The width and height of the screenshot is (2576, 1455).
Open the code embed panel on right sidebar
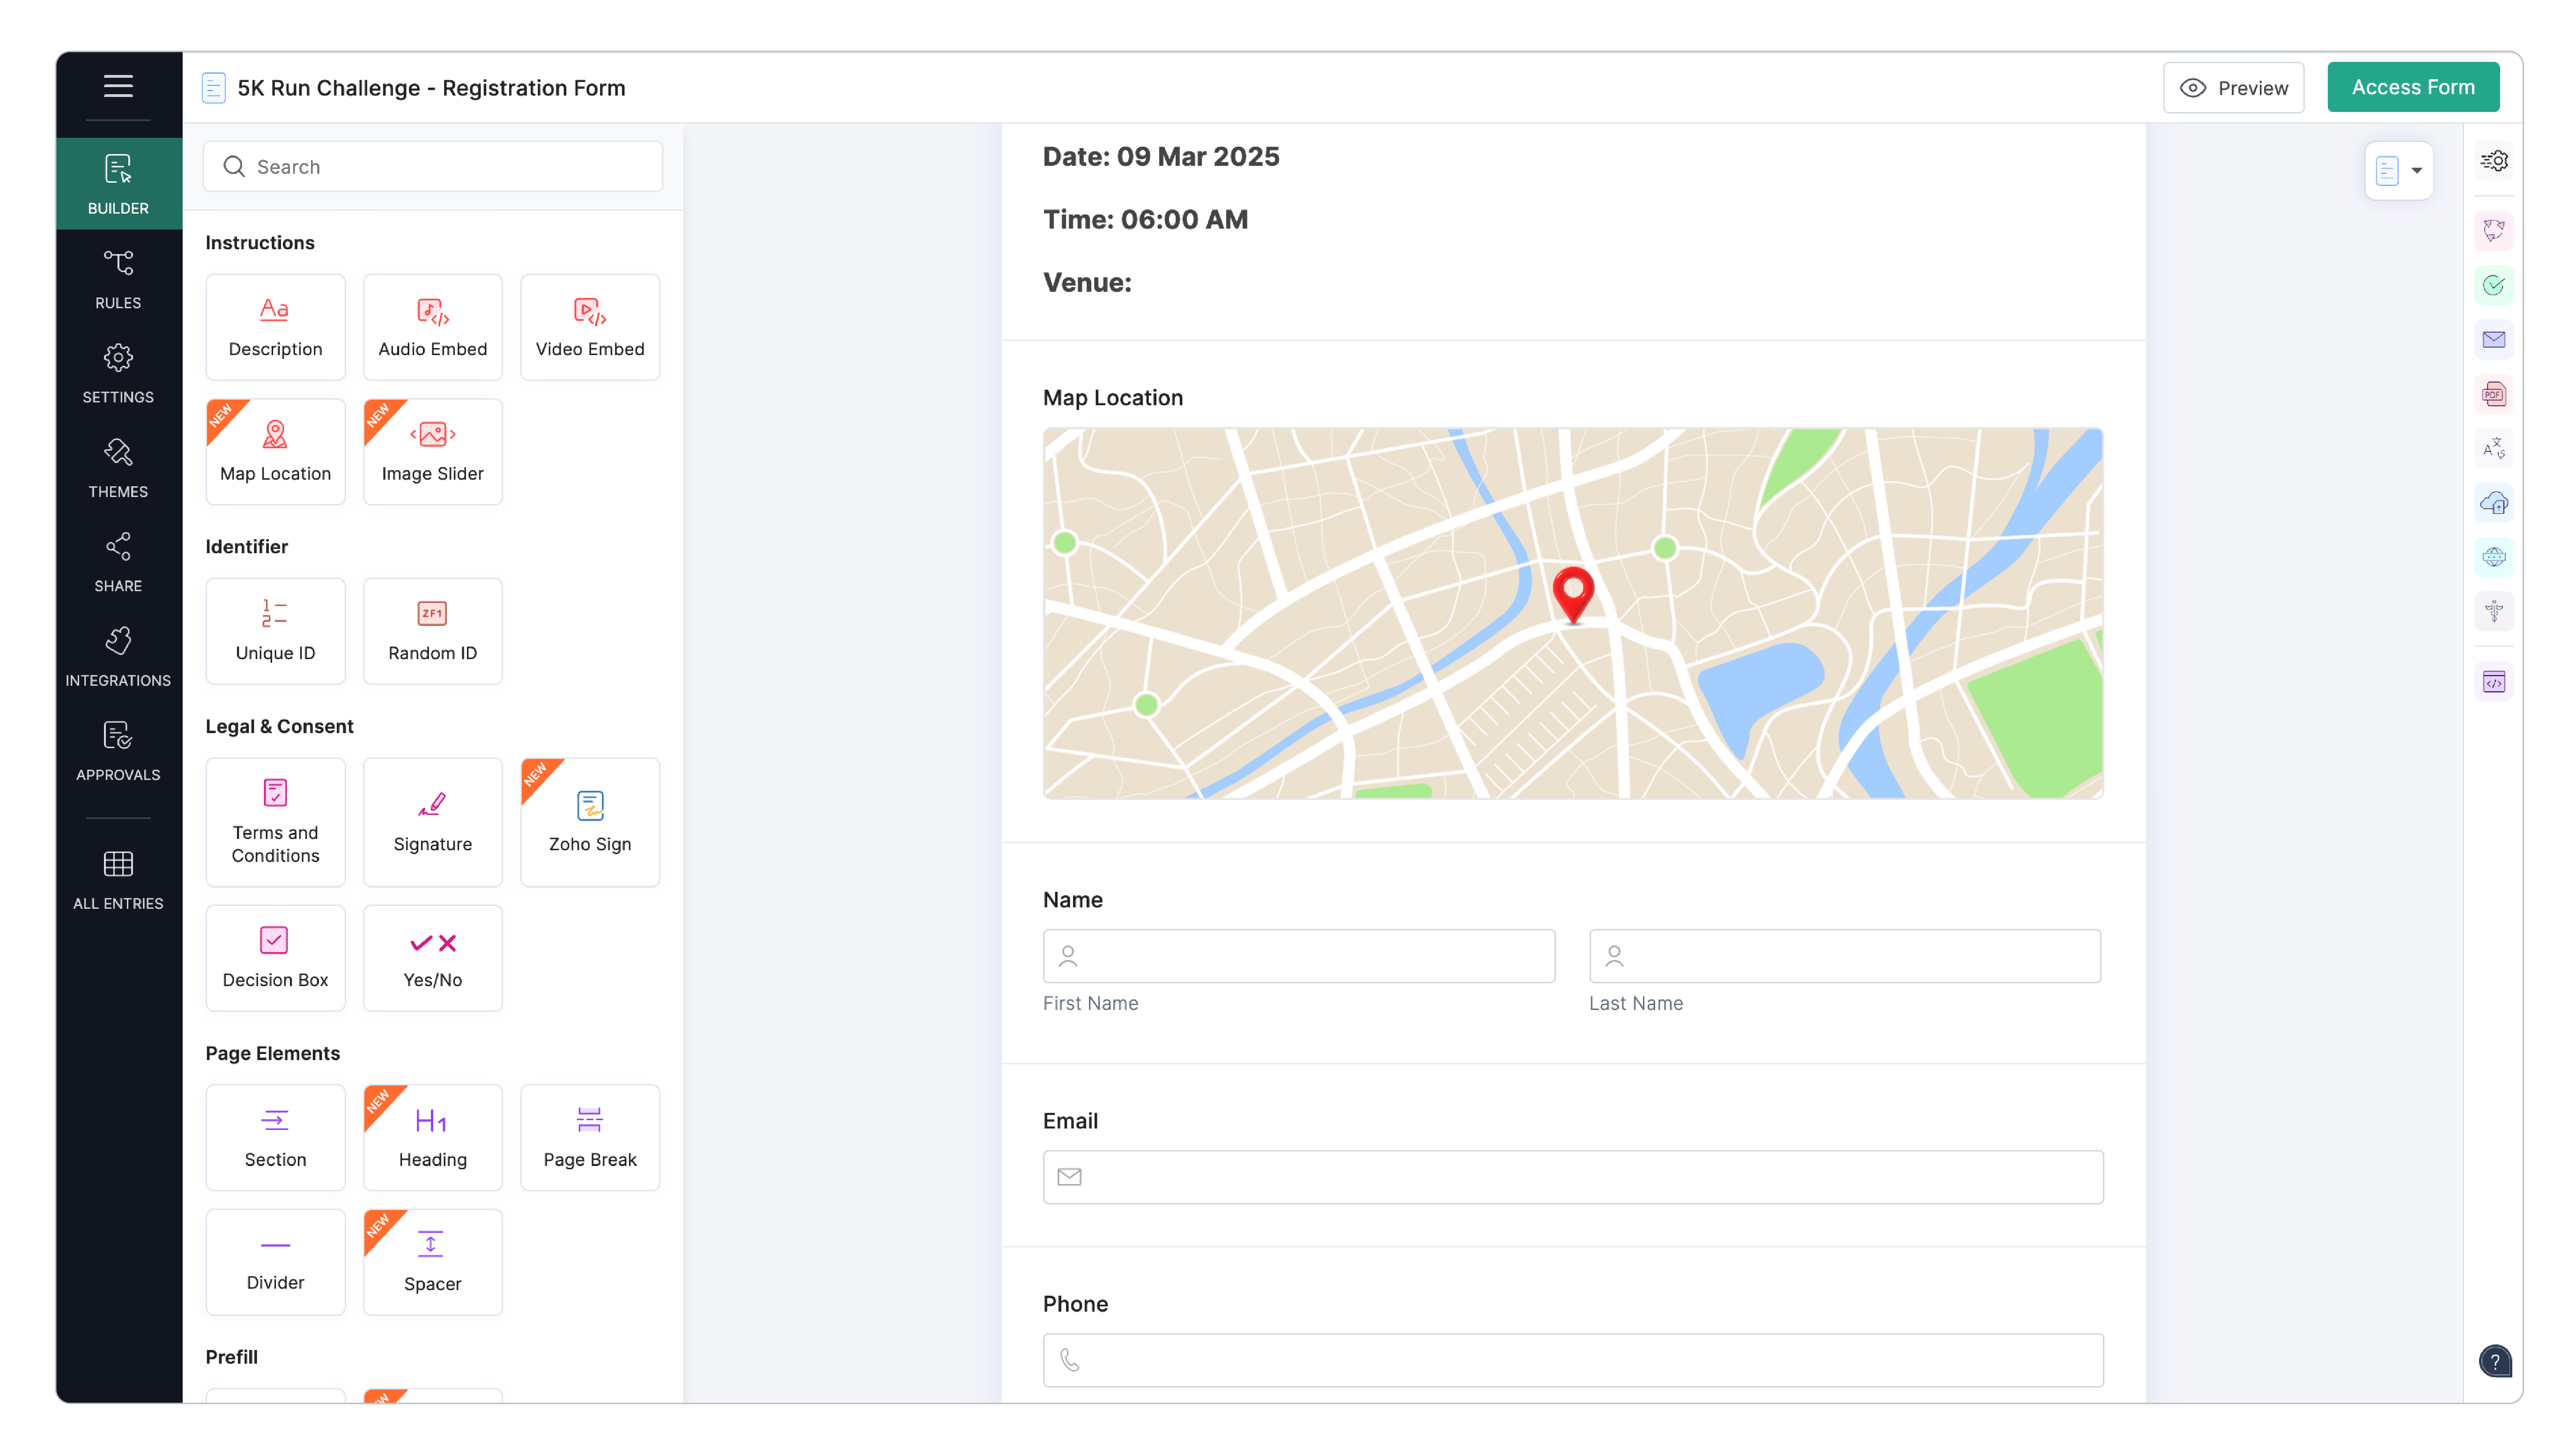(x=2494, y=681)
